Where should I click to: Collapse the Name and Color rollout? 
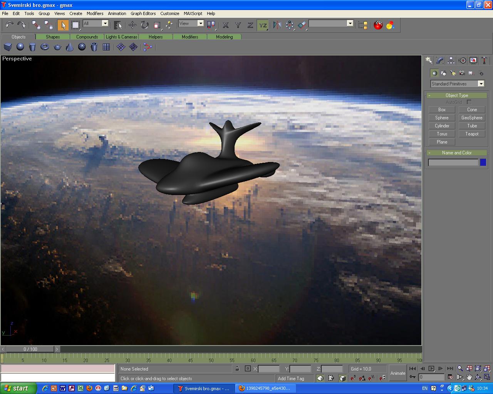click(x=457, y=153)
